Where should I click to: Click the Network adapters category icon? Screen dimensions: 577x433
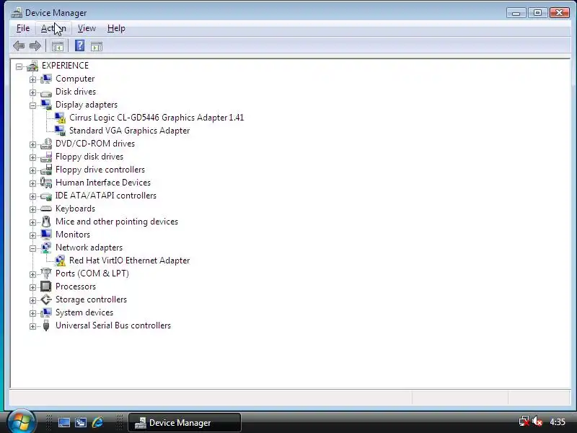[46, 248]
